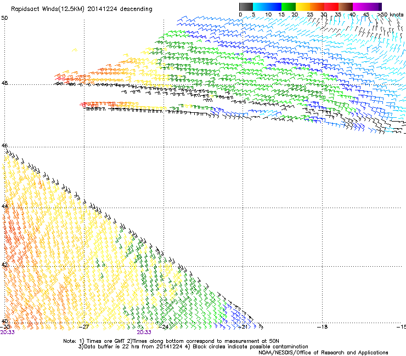Click the 'Data buffer is 22 hrs' note

[112, 347]
